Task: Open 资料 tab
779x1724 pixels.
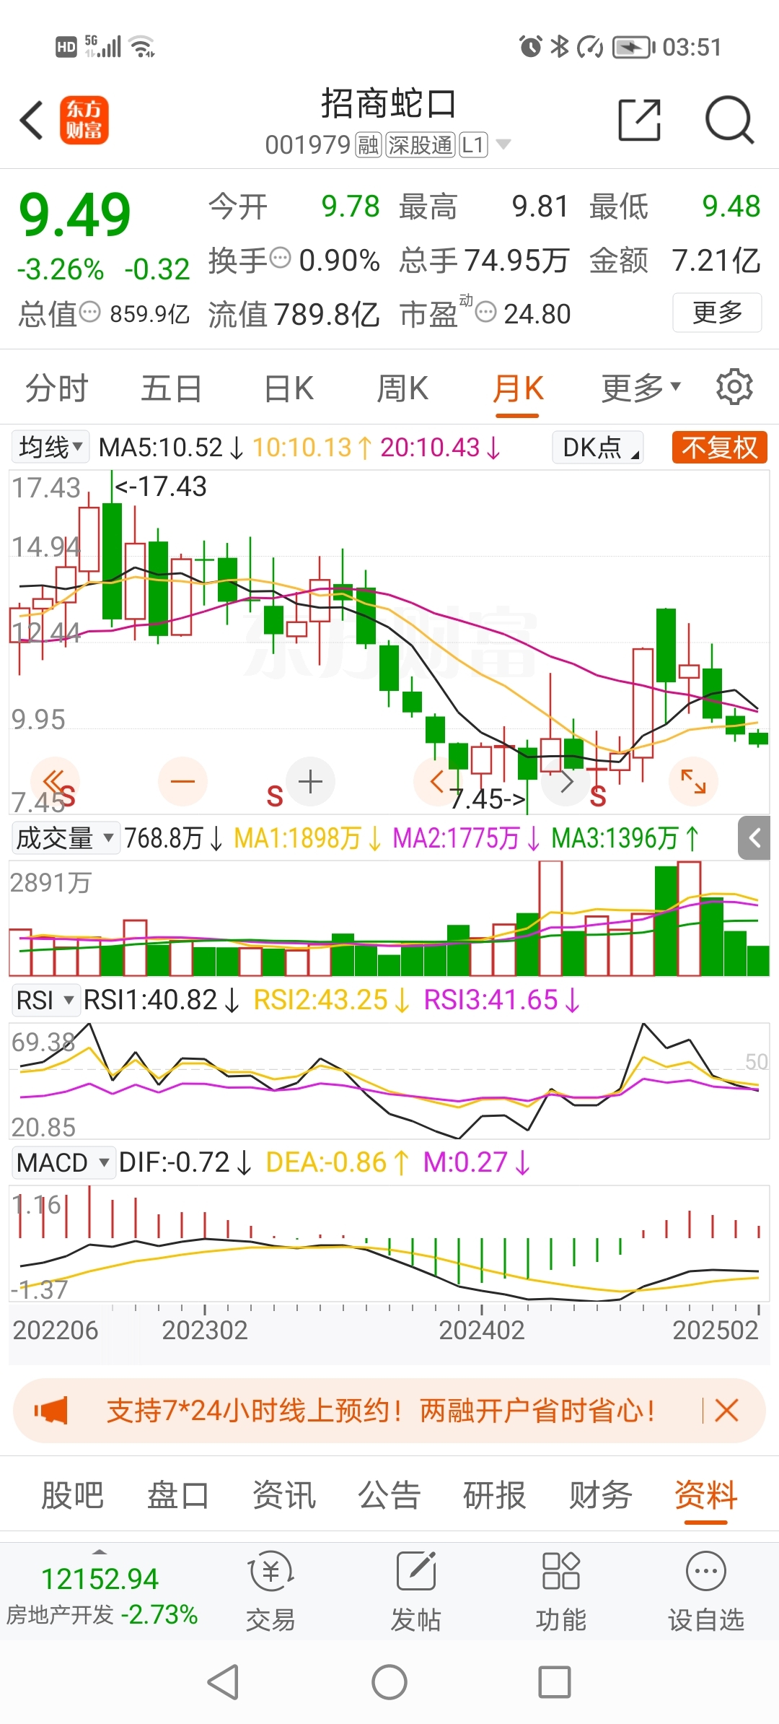Action: point(706,1494)
